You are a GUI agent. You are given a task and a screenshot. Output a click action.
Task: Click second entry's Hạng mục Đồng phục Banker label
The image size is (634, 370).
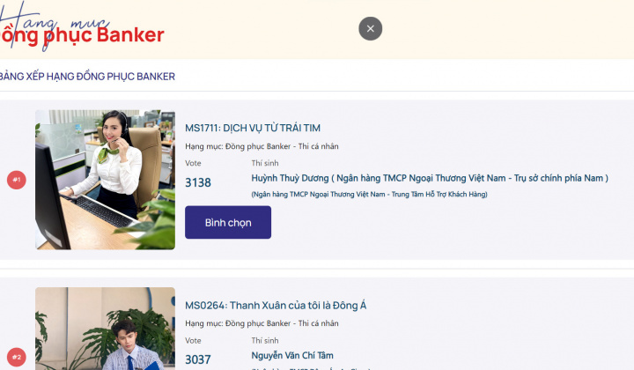[262, 323]
